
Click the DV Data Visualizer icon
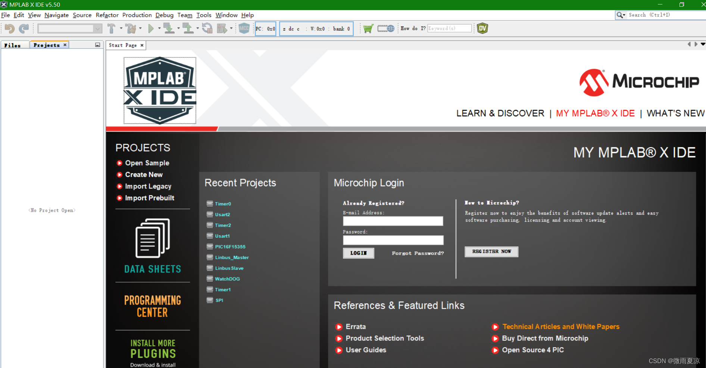[482, 28]
